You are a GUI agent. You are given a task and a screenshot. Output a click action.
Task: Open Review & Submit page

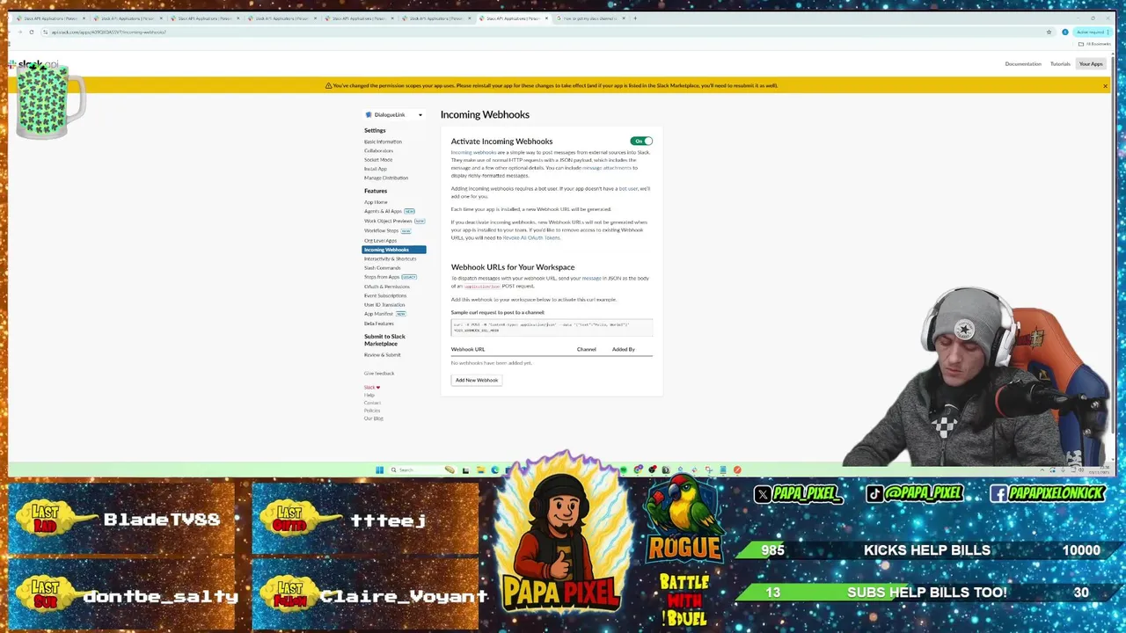[382, 354]
